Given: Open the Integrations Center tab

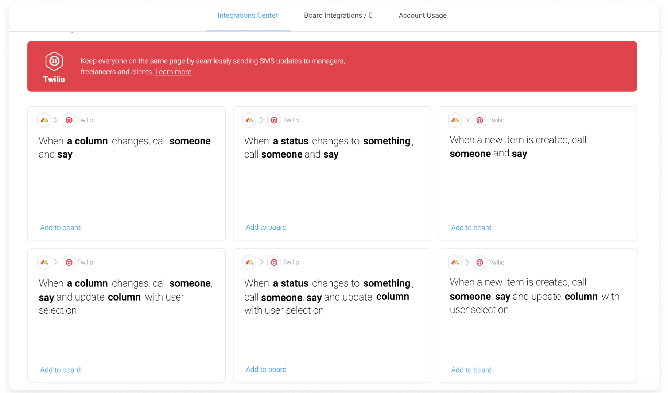Looking at the screenshot, I should click(248, 15).
